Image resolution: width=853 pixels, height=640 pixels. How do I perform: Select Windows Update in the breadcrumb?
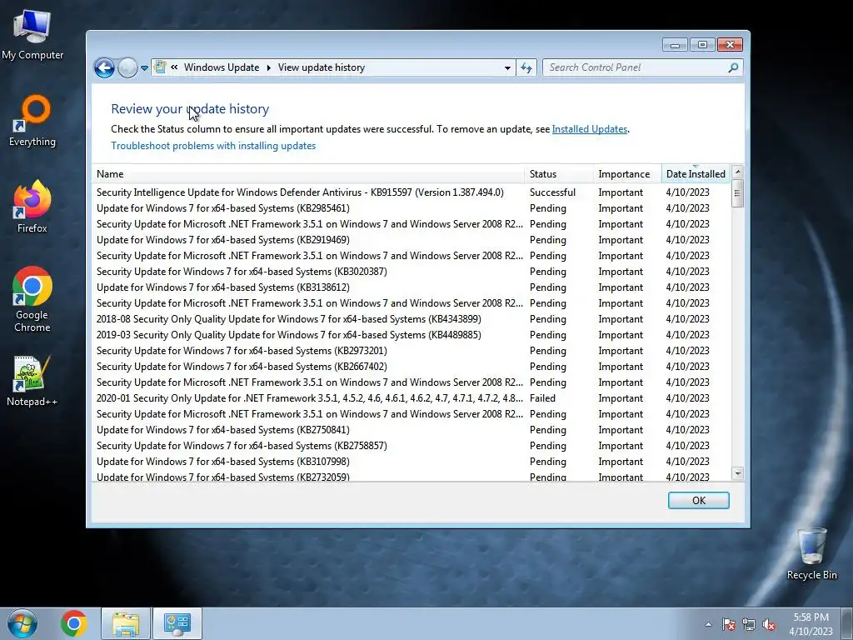(222, 67)
